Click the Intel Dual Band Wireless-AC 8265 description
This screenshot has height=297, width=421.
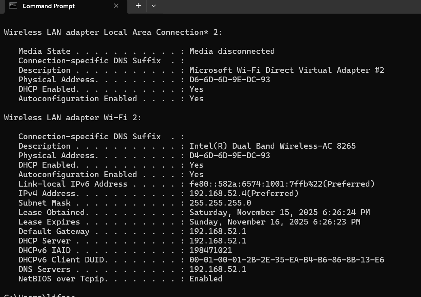(272, 146)
